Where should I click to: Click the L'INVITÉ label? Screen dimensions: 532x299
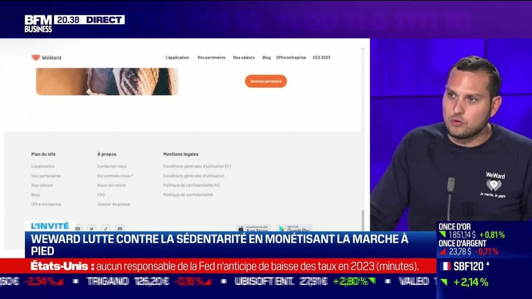[x=50, y=226]
